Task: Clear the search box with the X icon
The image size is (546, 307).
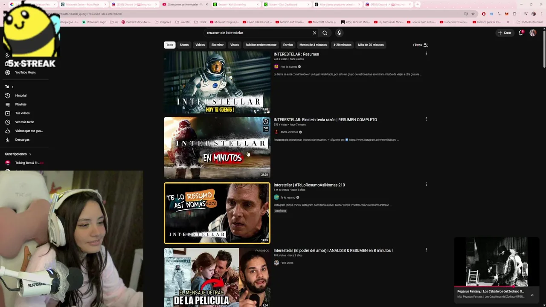Action: (x=314, y=33)
